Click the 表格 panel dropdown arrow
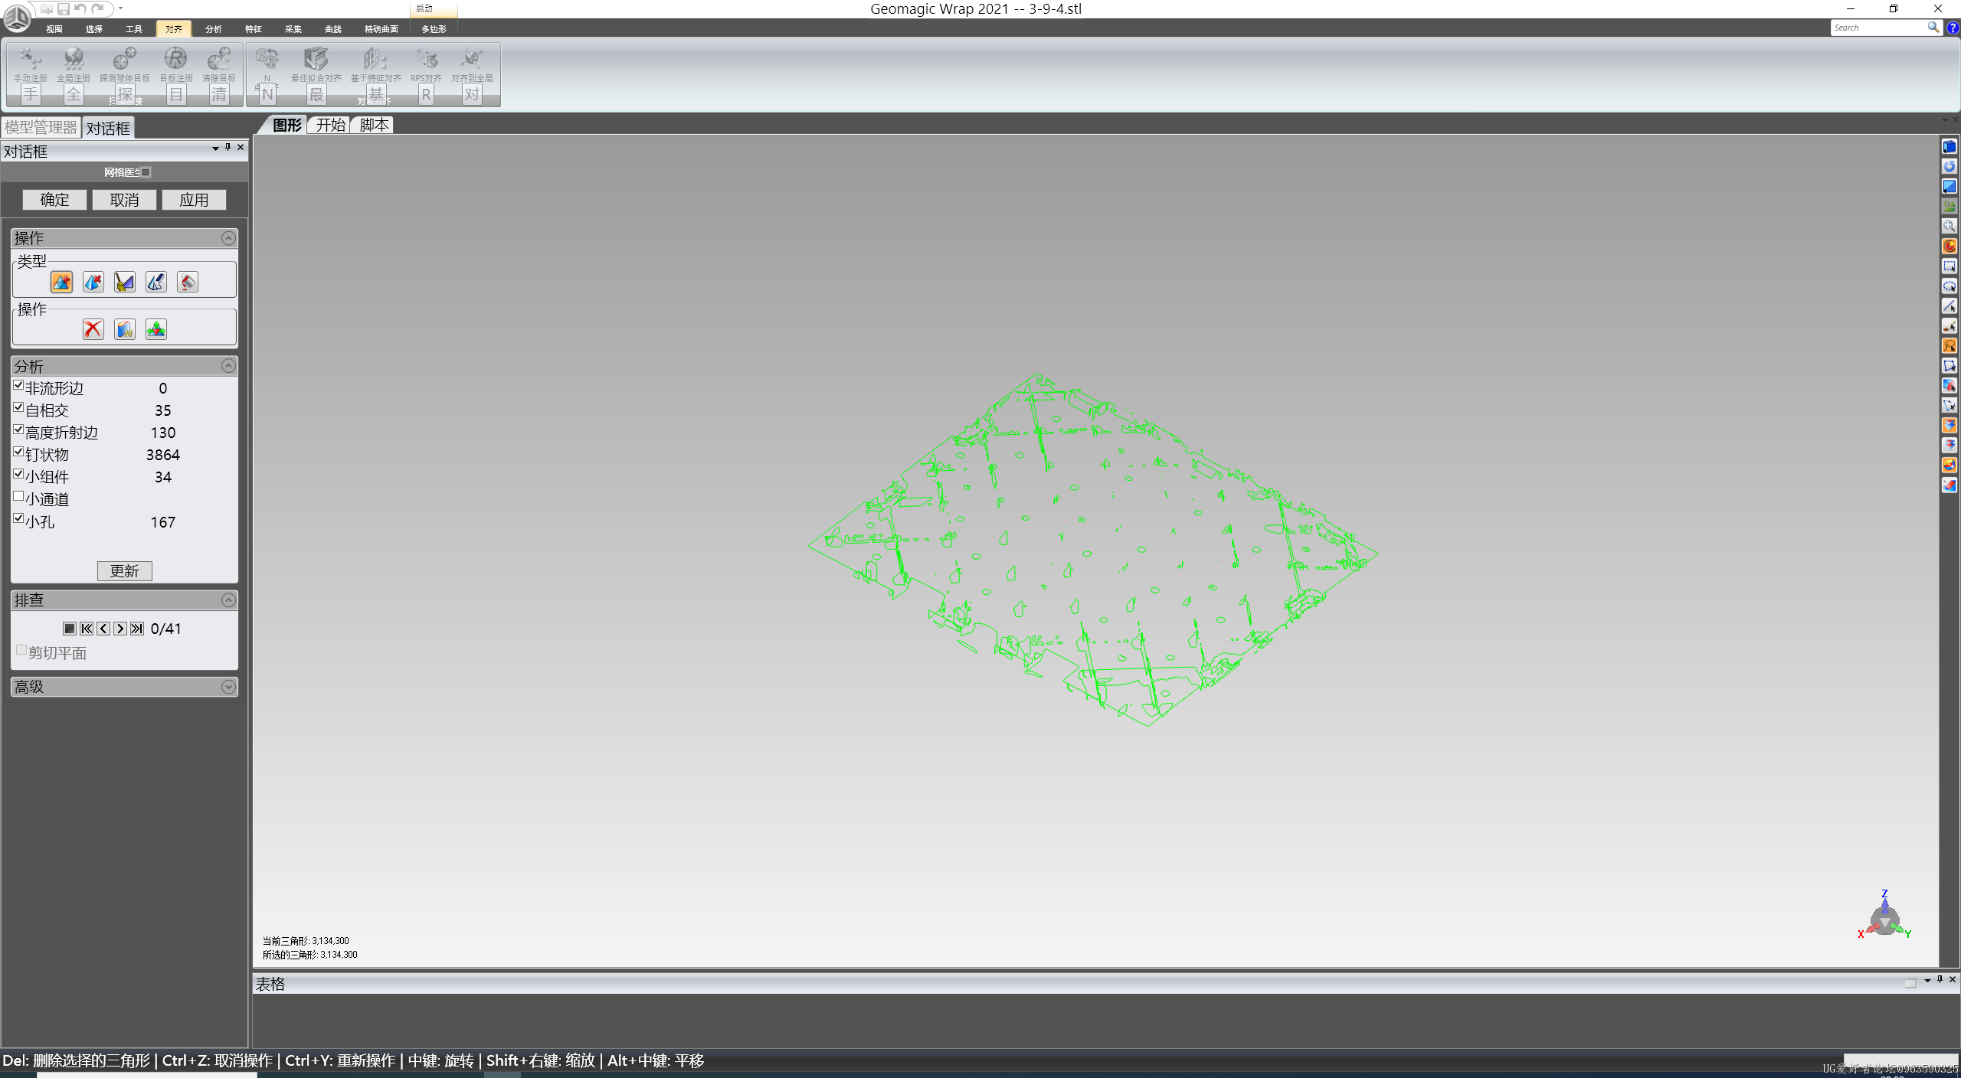Viewport: 1961px width, 1078px height. pos(1927,980)
